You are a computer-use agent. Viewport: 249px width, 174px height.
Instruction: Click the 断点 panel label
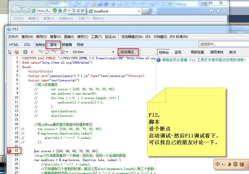(233, 52)
